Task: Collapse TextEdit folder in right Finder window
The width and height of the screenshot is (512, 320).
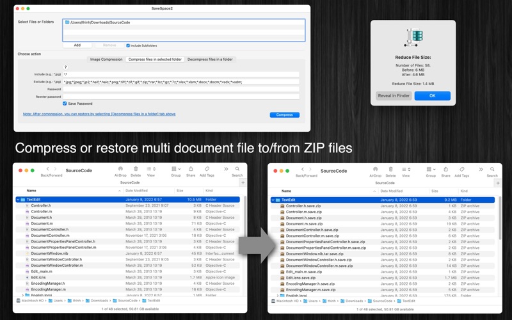Action: point(273,200)
